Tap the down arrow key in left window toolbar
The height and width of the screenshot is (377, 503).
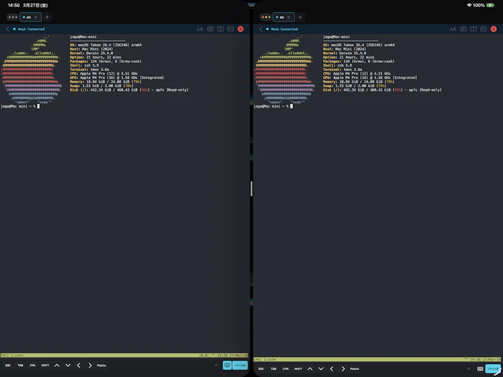coord(68,366)
